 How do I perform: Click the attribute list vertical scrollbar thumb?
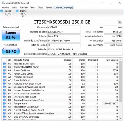(121, 81)
